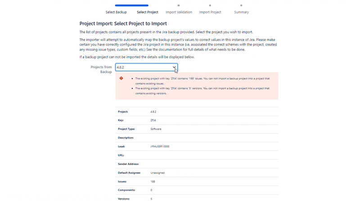Open the Import Validation step label
Viewport: 351px width, 201px height.
[179, 12]
